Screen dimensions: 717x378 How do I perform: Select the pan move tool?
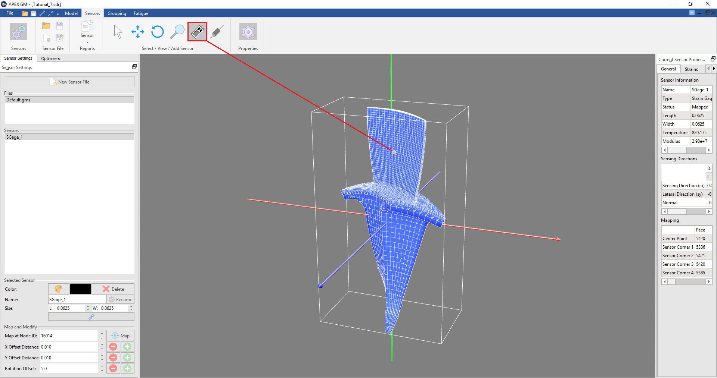coord(138,32)
